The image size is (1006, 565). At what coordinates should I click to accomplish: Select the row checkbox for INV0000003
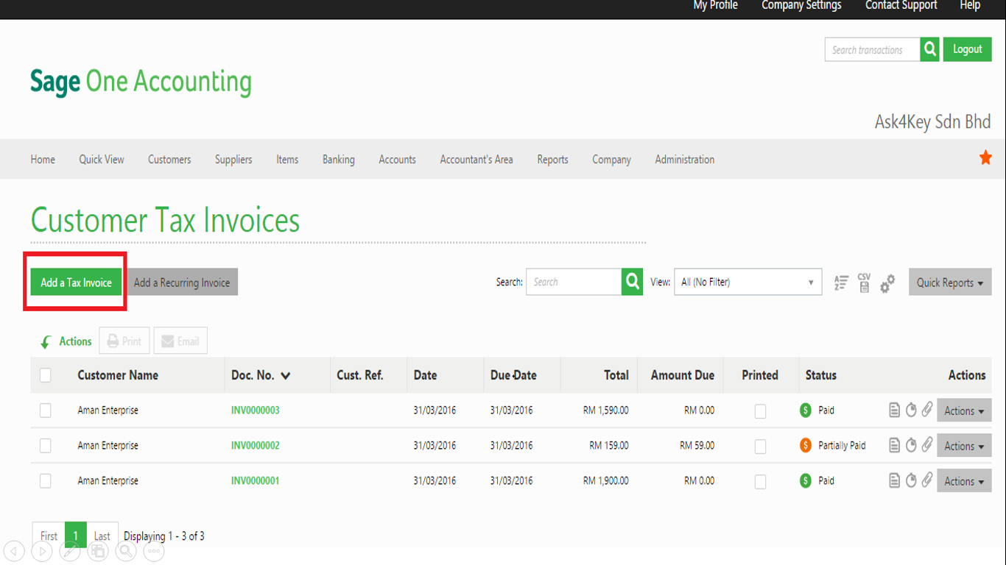(x=46, y=411)
